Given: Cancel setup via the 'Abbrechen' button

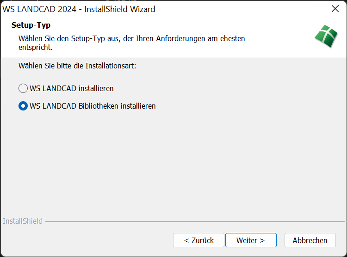Looking at the screenshot, I should point(310,240).
